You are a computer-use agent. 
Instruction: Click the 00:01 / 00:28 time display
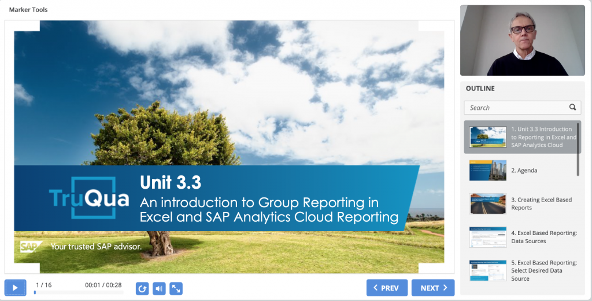click(x=103, y=285)
